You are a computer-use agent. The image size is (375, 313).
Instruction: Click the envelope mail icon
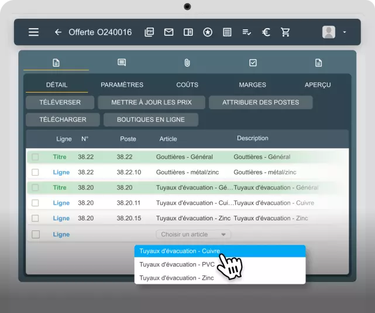[169, 32]
